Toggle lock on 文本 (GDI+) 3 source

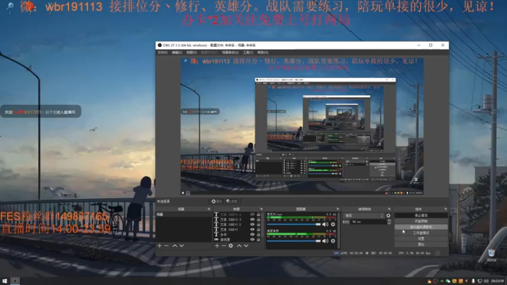tap(259, 219)
